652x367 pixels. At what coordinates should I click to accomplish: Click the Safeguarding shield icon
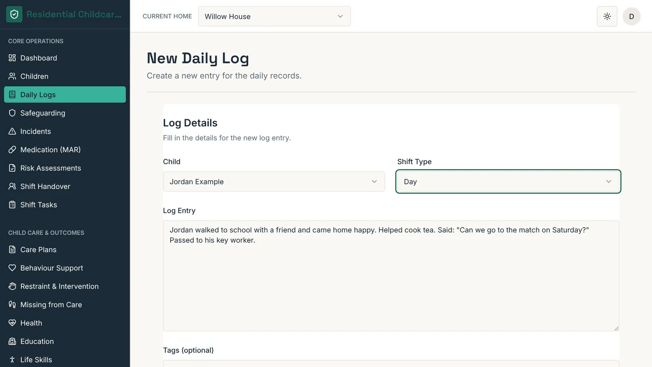coord(12,113)
